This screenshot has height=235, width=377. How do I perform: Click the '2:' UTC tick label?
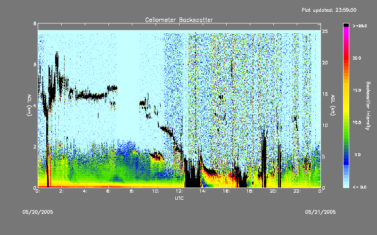(x=61, y=191)
